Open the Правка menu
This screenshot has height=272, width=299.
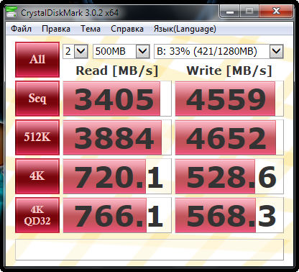(56, 29)
